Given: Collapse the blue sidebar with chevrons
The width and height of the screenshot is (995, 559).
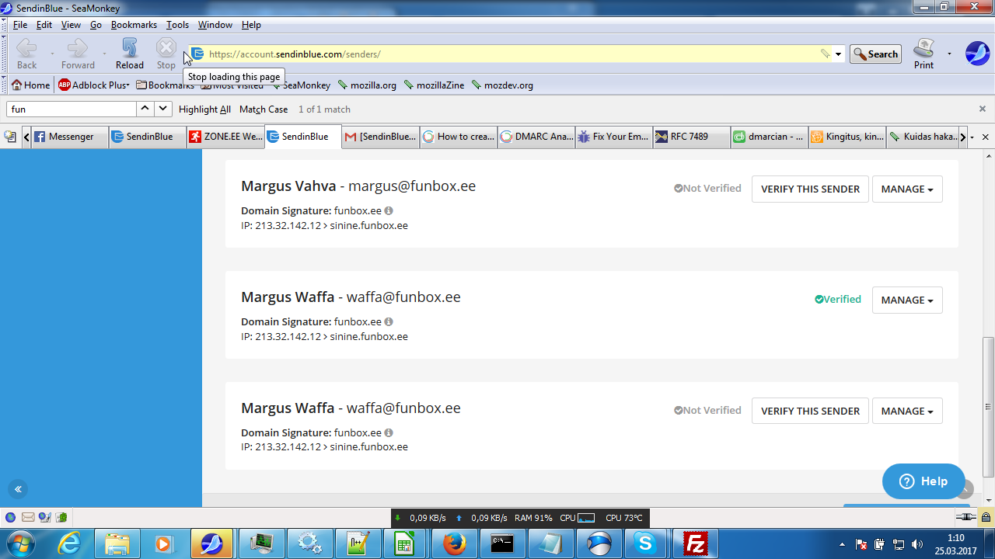Looking at the screenshot, I should 18,489.
